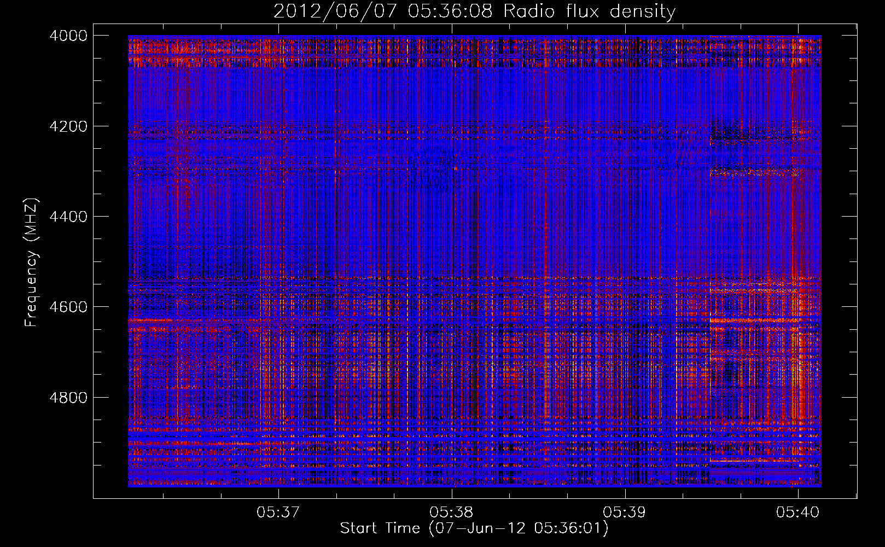Click the "Start Time (07-Jun-12 05:36:01)" label
This screenshot has width=885, height=547.
(x=474, y=528)
